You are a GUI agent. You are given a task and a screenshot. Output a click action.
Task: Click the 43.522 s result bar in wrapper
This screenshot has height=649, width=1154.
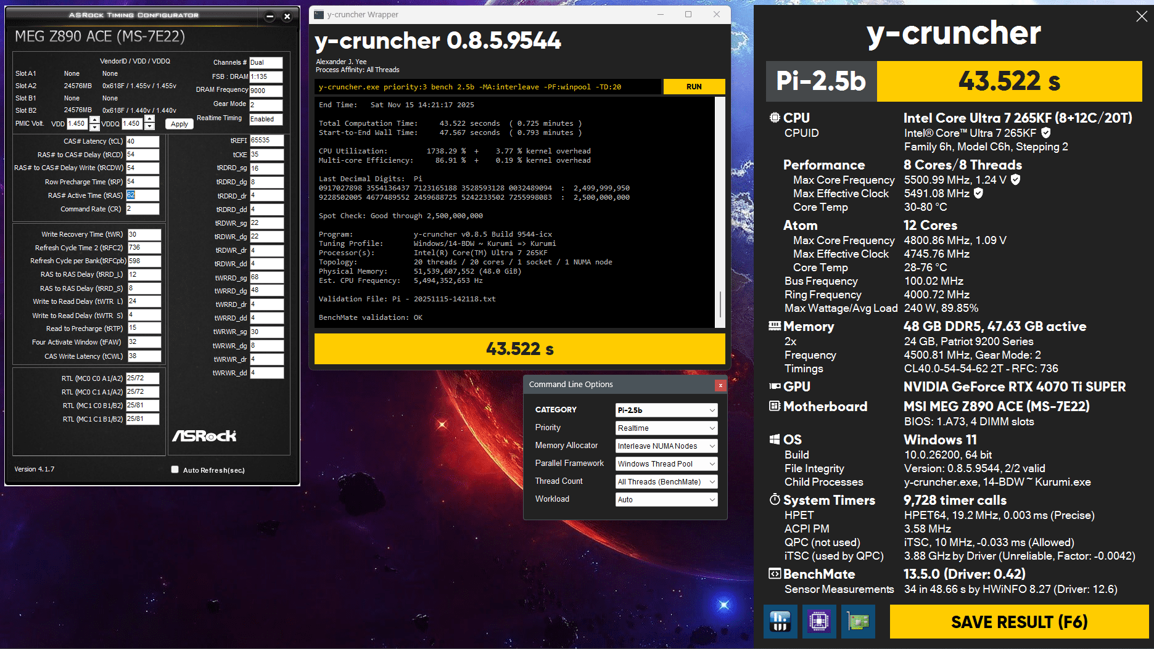click(x=519, y=349)
